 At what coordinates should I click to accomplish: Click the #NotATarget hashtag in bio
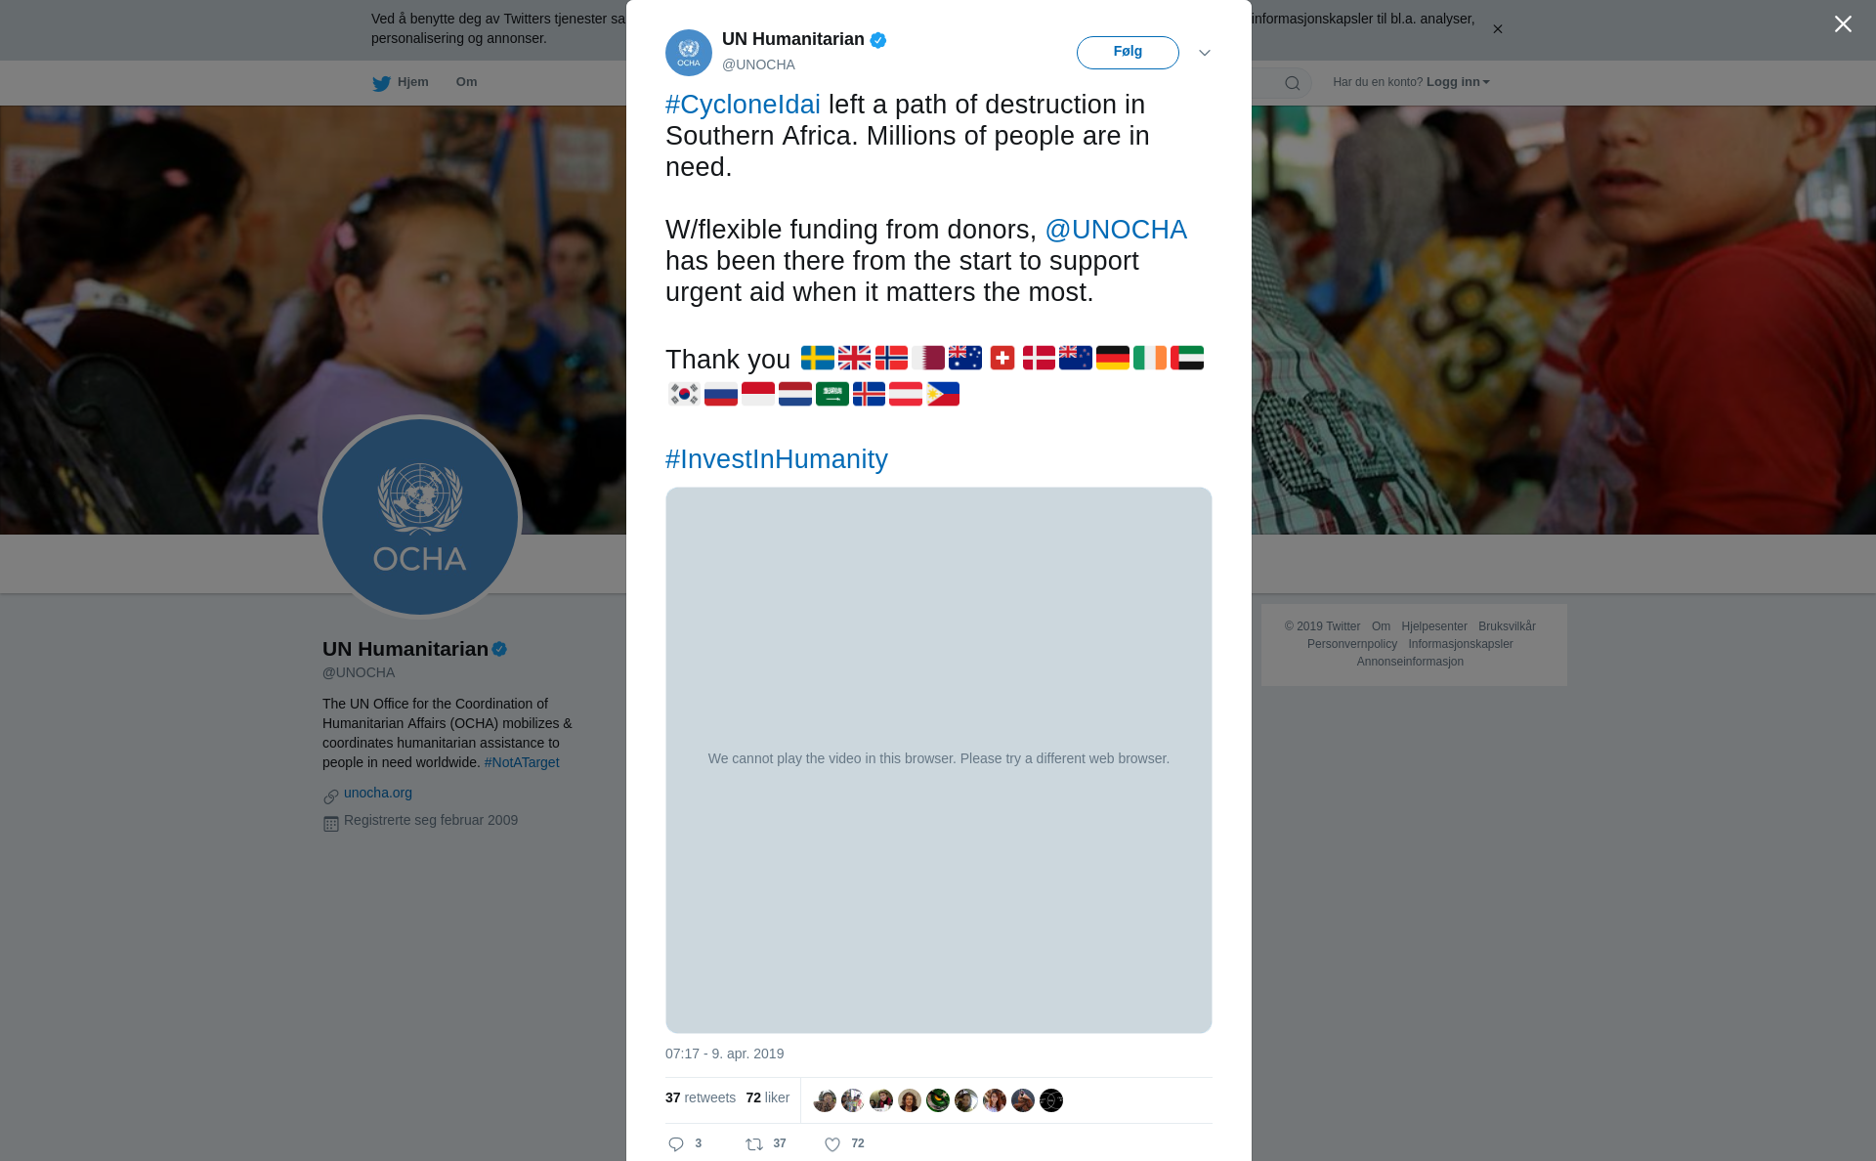(522, 762)
